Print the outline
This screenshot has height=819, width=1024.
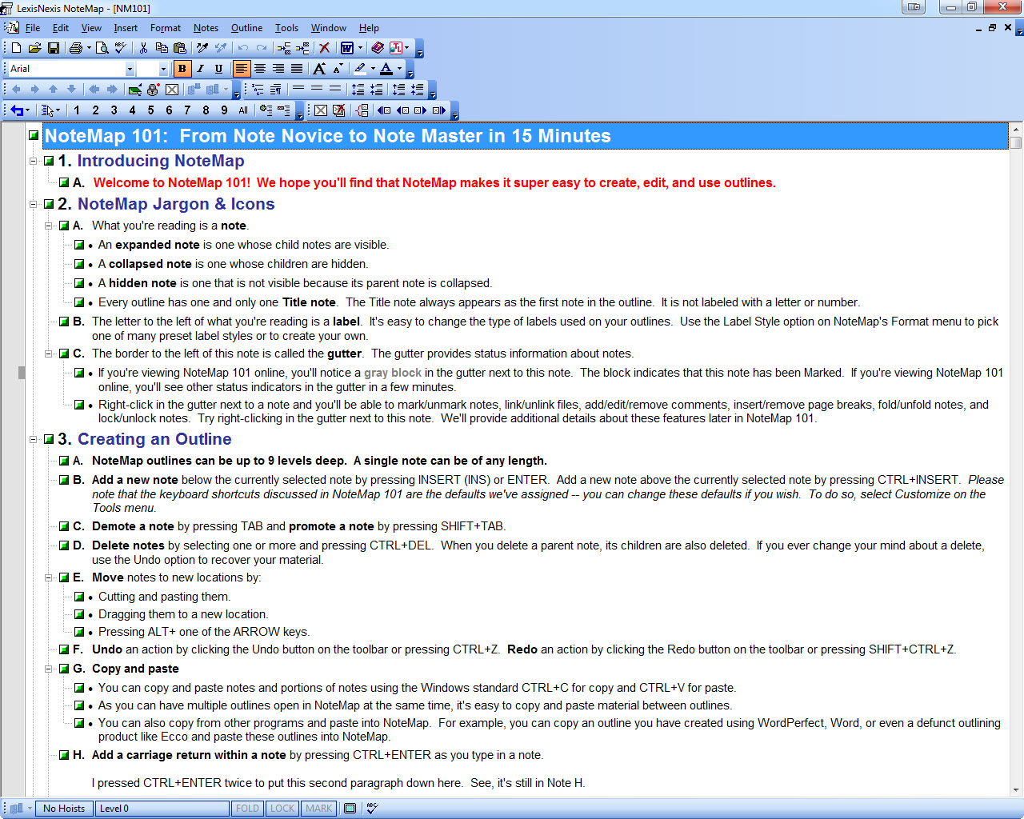point(76,48)
